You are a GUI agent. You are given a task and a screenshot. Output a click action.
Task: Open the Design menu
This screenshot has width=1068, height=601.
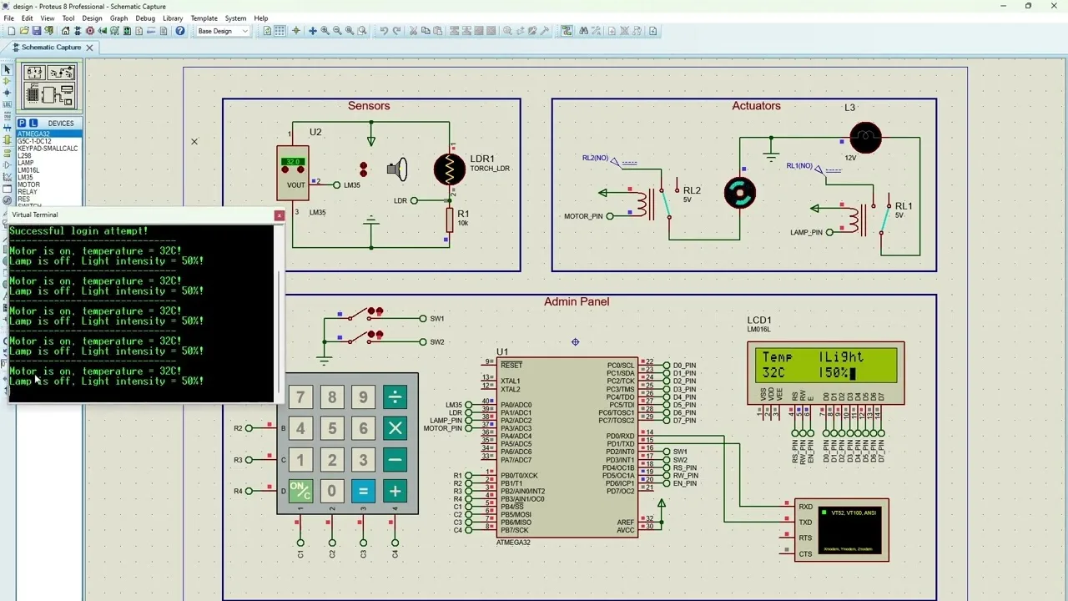[x=92, y=18]
